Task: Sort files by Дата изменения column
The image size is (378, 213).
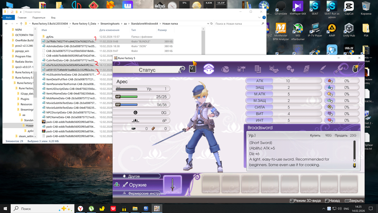Action: point(114,30)
